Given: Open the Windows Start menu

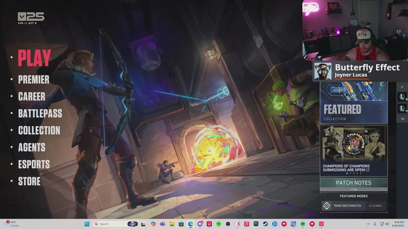Looking at the screenshot, I should [x=87, y=224].
